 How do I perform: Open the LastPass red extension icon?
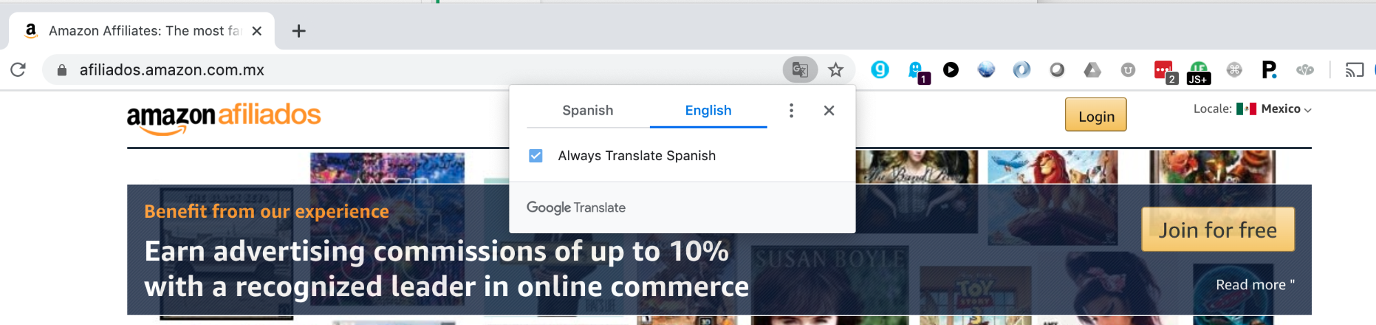pos(1163,69)
